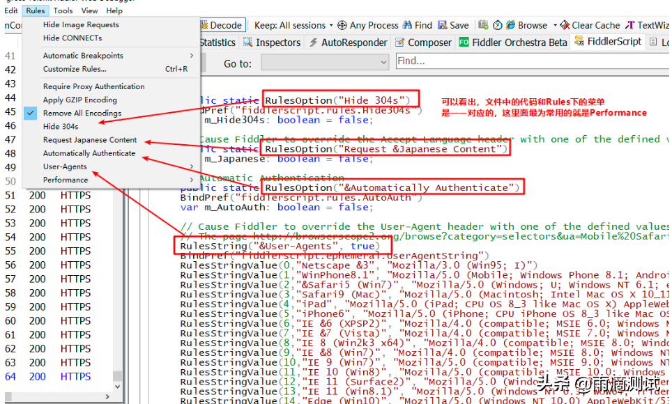672x404 pixels.
Task: Open Browse with the browser icon
Action: click(x=511, y=25)
